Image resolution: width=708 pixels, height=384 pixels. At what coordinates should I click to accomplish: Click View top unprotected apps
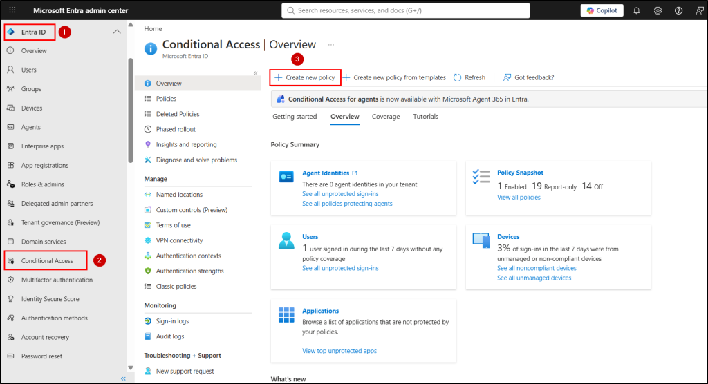pyautogui.click(x=339, y=351)
